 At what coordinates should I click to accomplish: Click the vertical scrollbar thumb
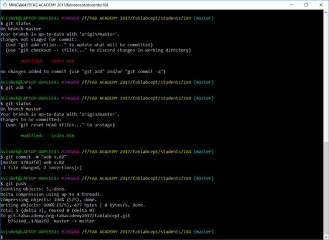coord(326,188)
